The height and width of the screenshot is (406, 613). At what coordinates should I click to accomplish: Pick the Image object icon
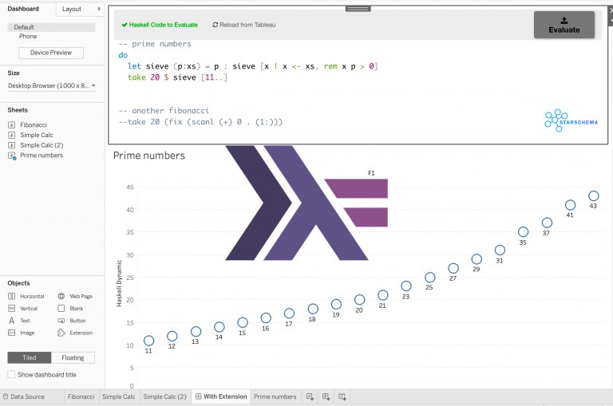coord(12,333)
